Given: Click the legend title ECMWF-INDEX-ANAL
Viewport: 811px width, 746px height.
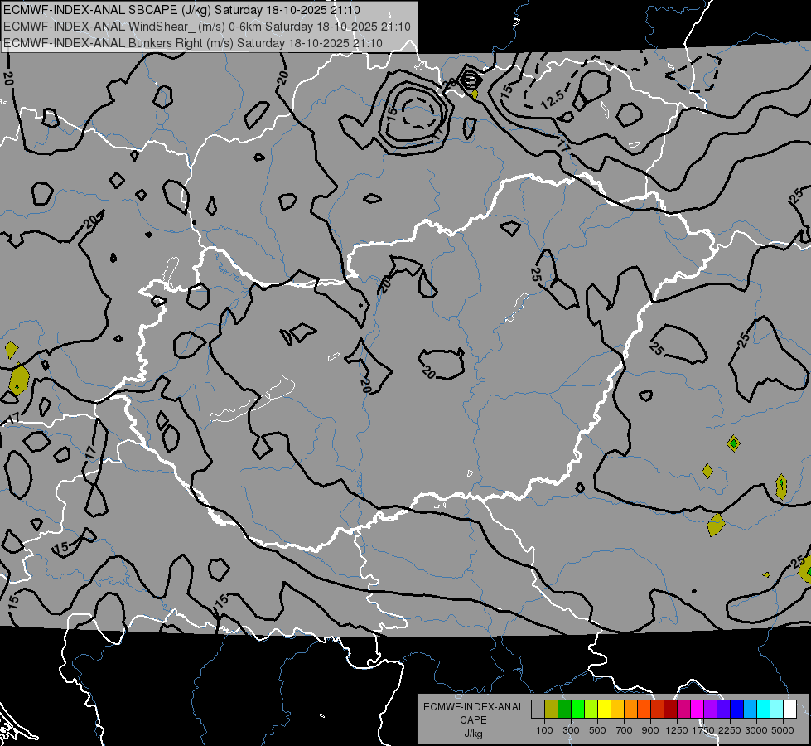Looking at the screenshot, I should click(474, 707).
